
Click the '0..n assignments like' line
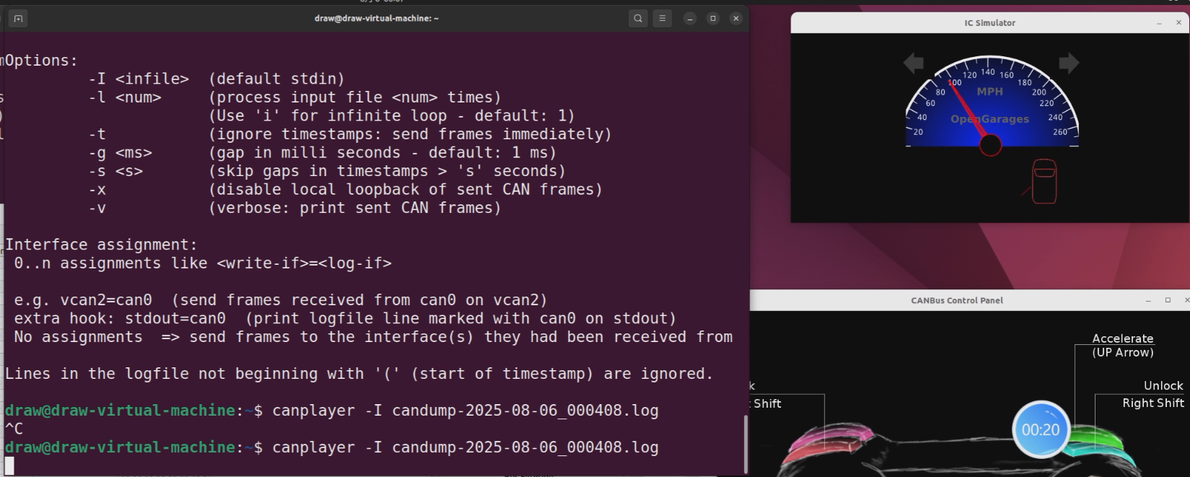click(x=203, y=263)
